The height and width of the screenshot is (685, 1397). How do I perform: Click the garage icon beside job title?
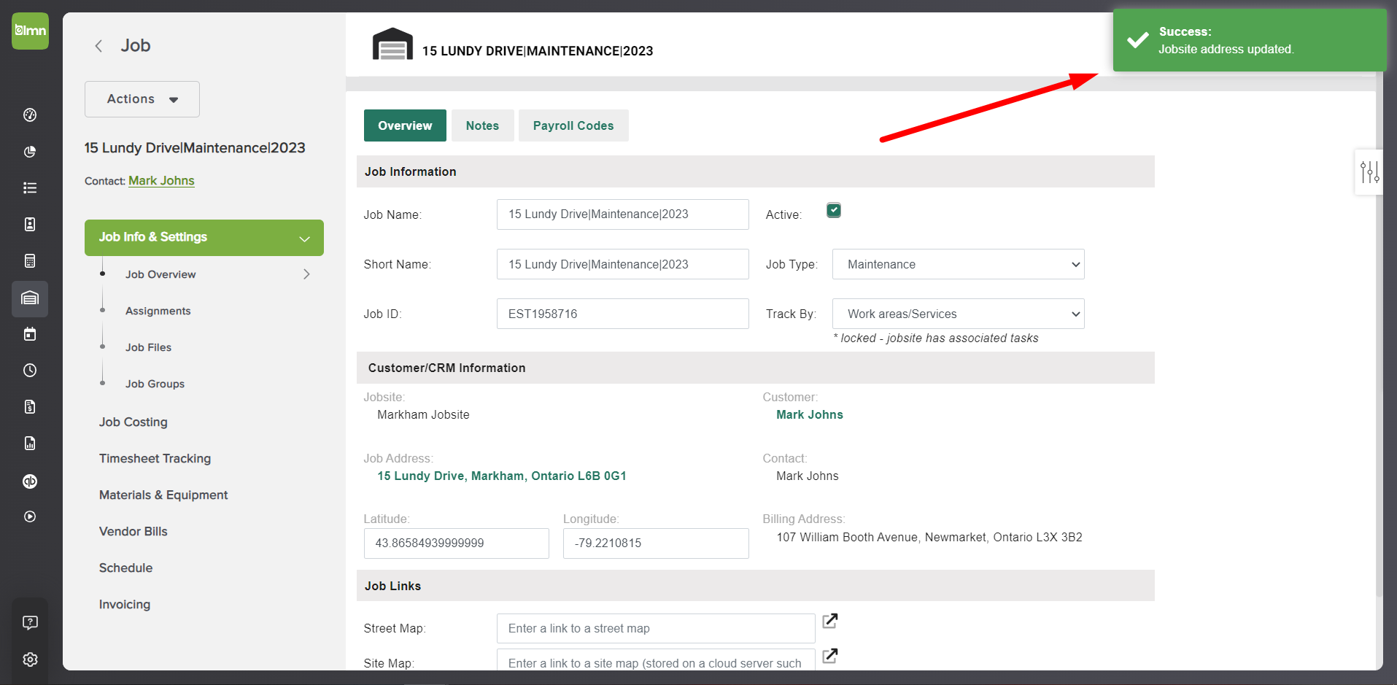392,44
